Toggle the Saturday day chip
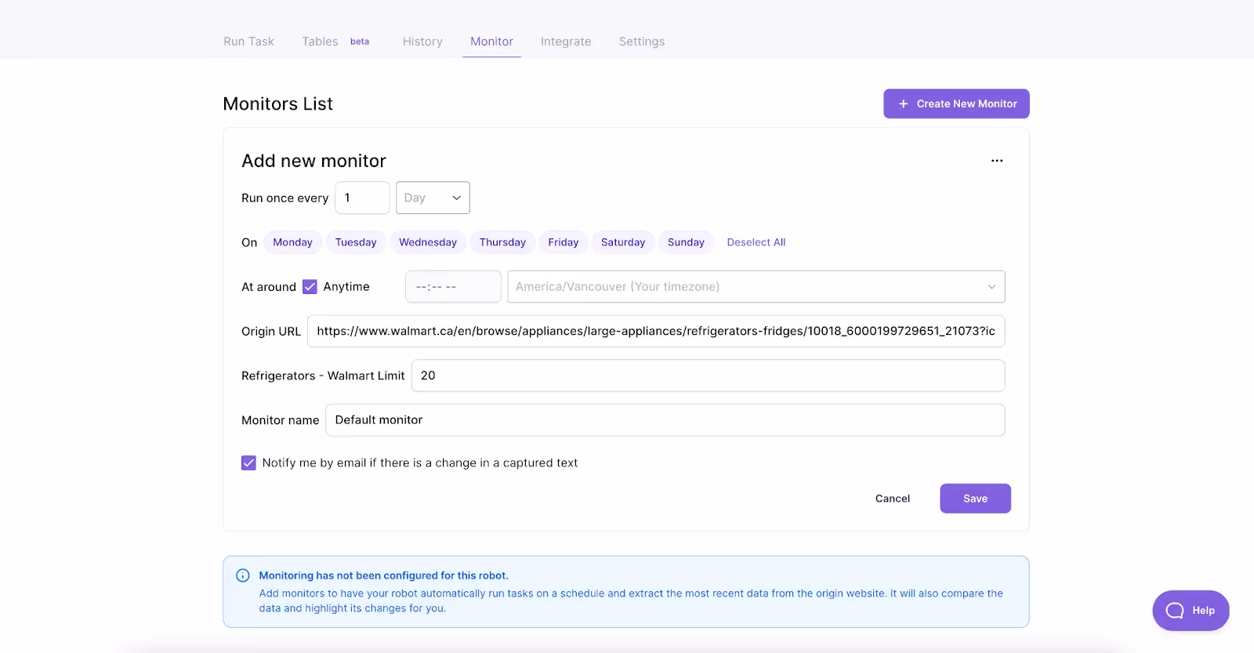The image size is (1254, 653). tap(623, 242)
